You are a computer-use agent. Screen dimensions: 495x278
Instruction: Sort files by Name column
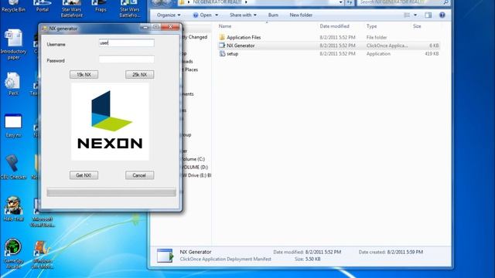[x=225, y=26]
